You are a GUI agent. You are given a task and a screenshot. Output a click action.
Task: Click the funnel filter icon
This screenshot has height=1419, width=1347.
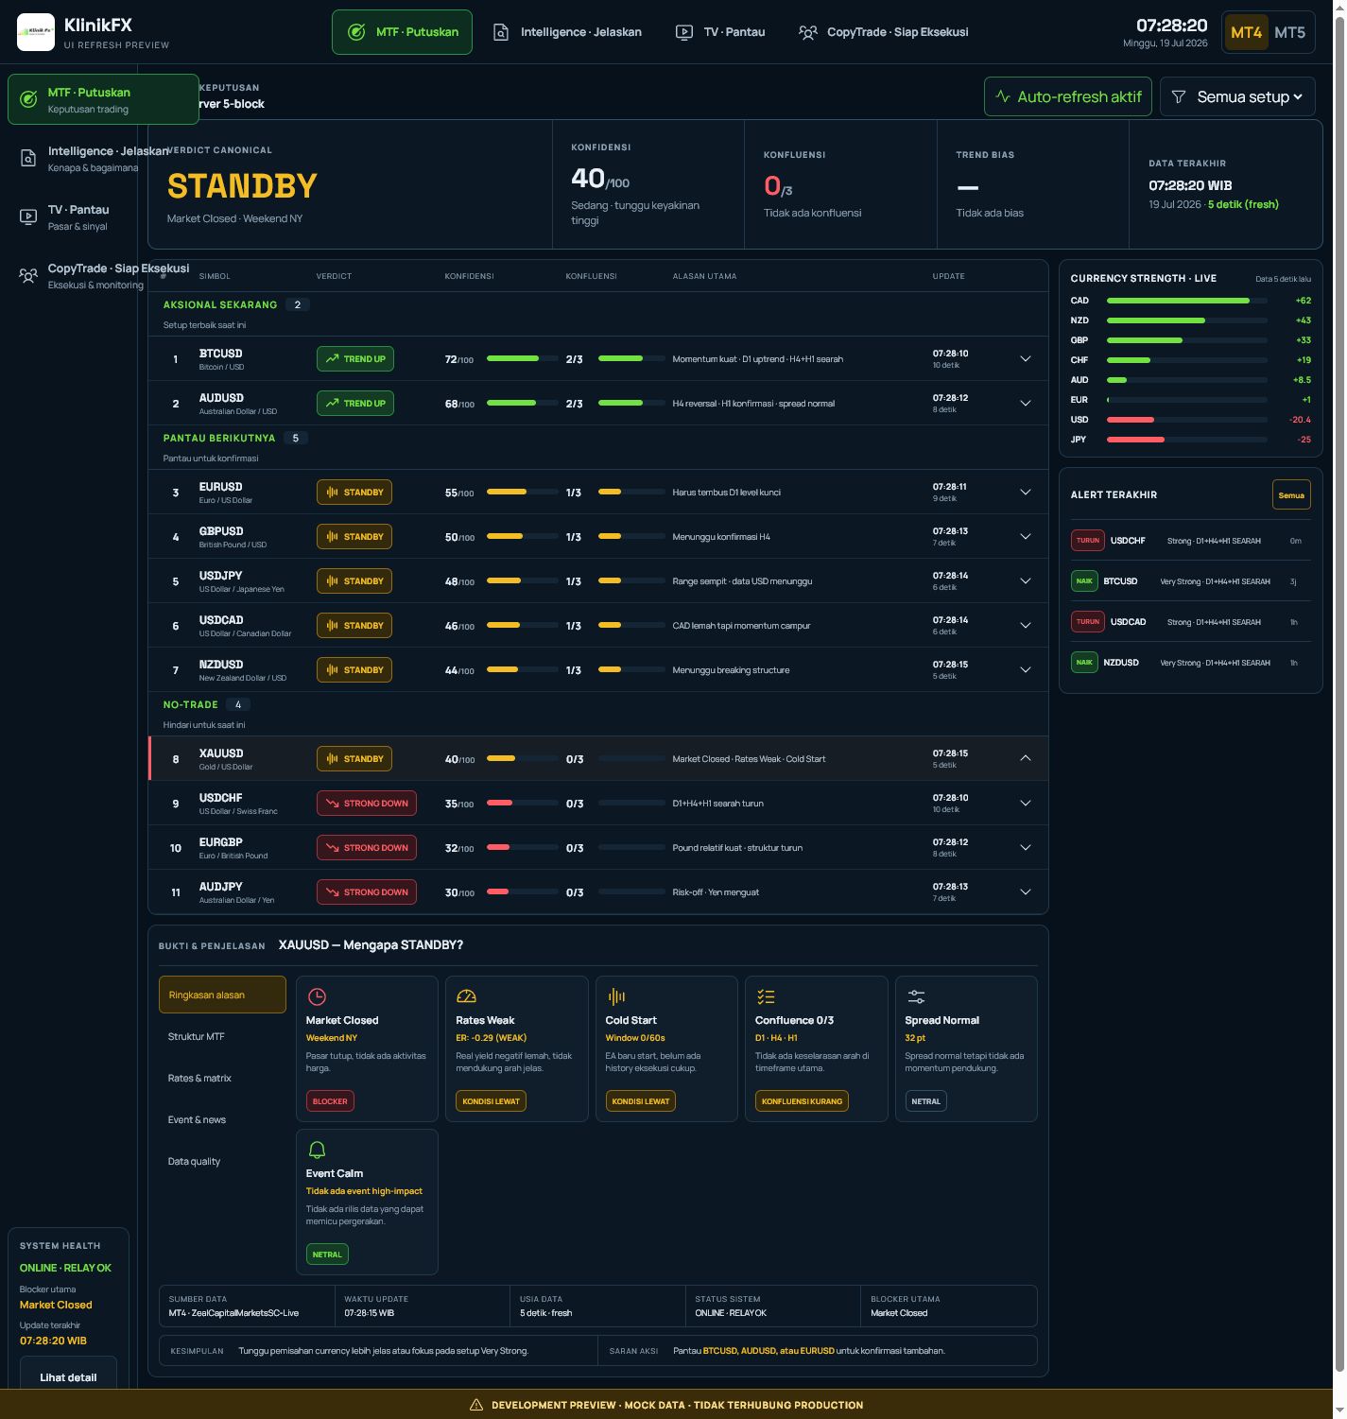point(1179,96)
